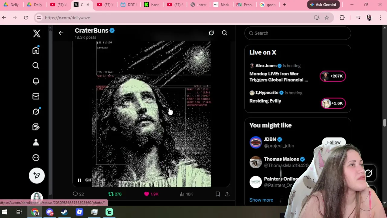Open Explore search in X sidebar
This screenshot has height=218, width=387.
36,65
